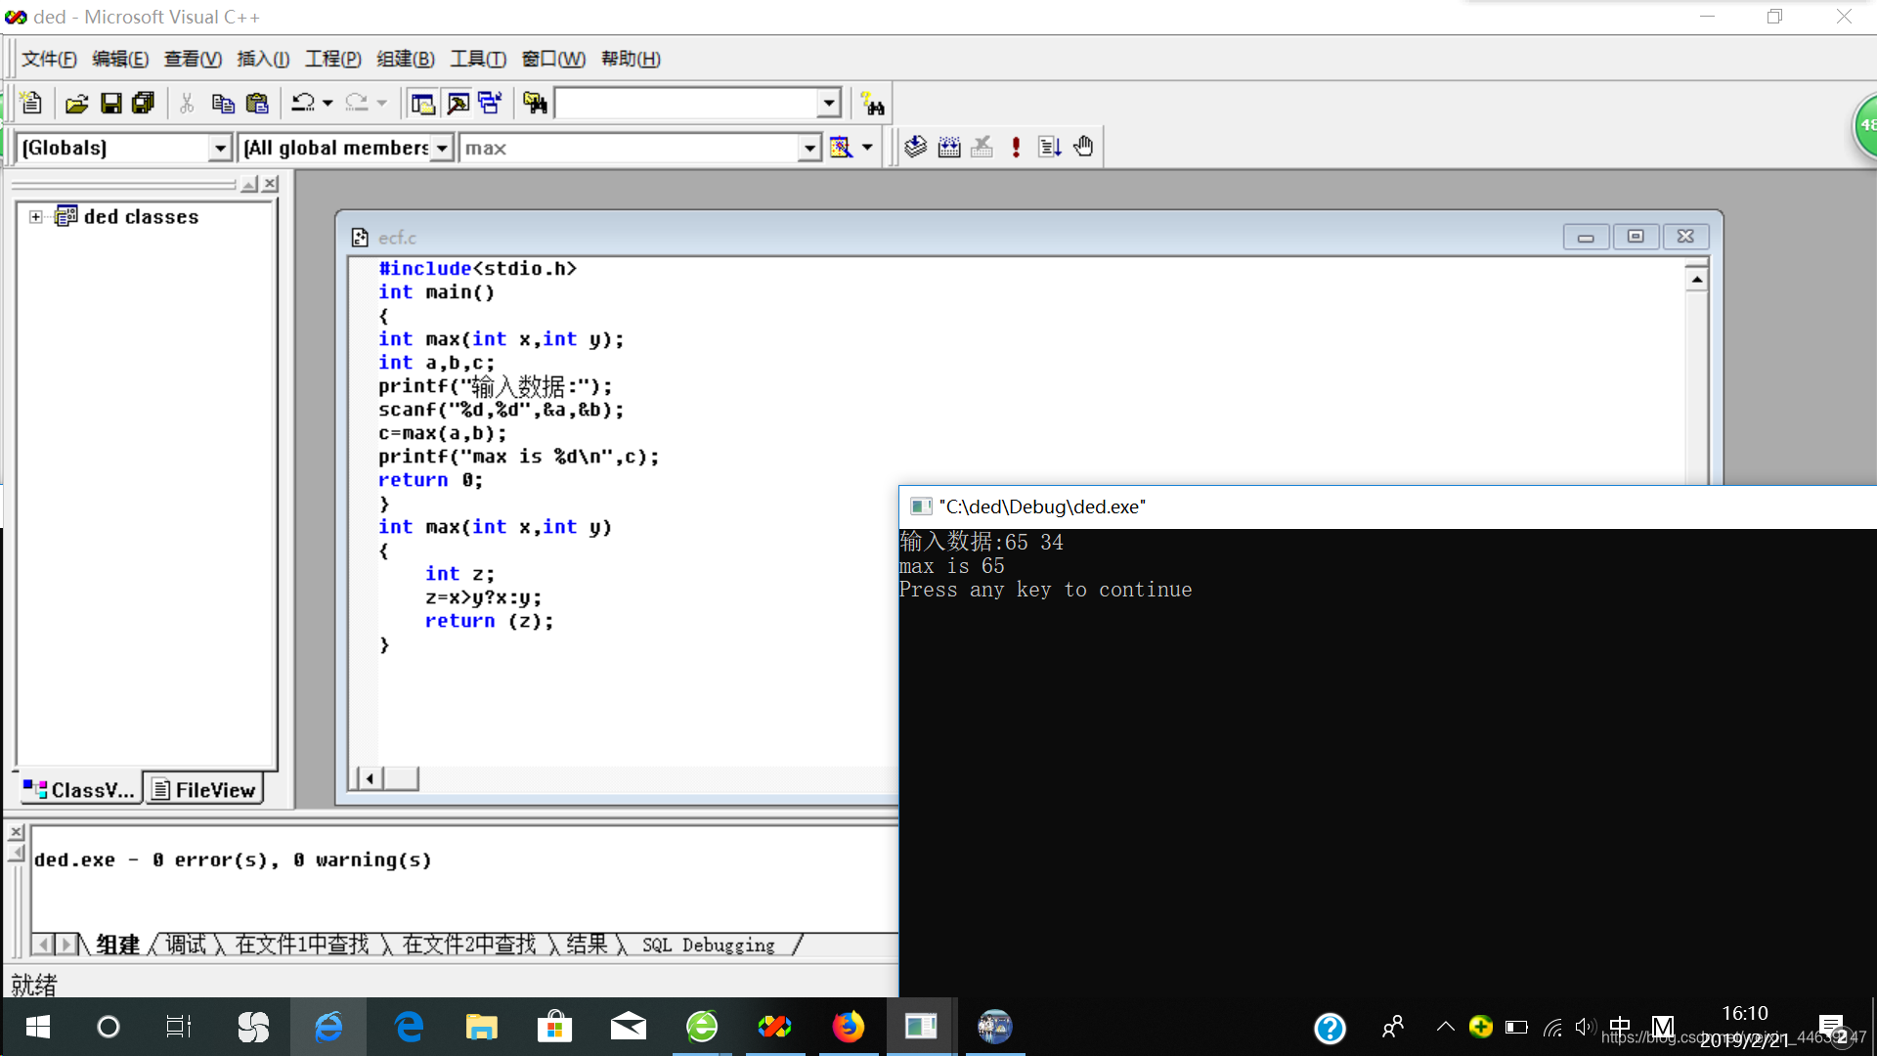Open the 插入(I) menu

click(x=263, y=59)
